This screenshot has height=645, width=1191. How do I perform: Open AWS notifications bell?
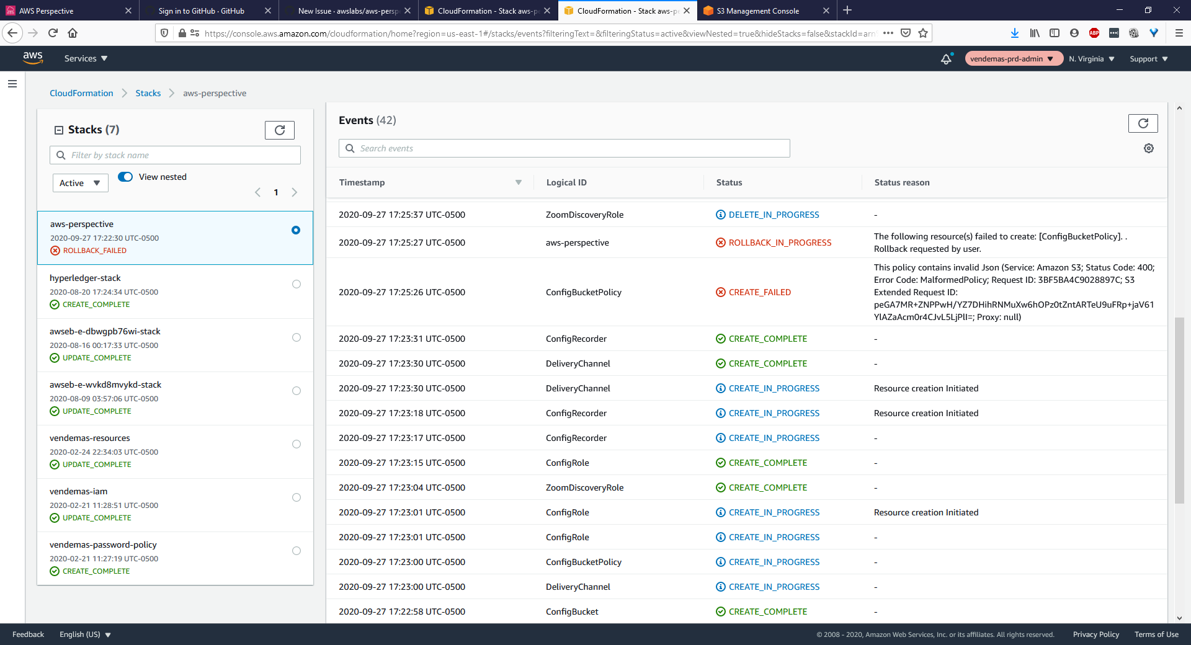945,58
